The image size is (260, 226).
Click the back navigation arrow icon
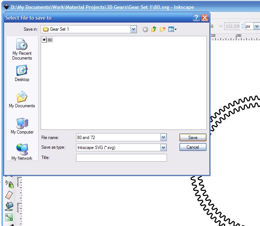click(x=145, y=30)
